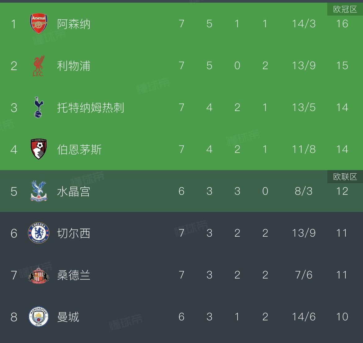Select the Sunderland club crest
363x343 pixels.
(39, 275)
